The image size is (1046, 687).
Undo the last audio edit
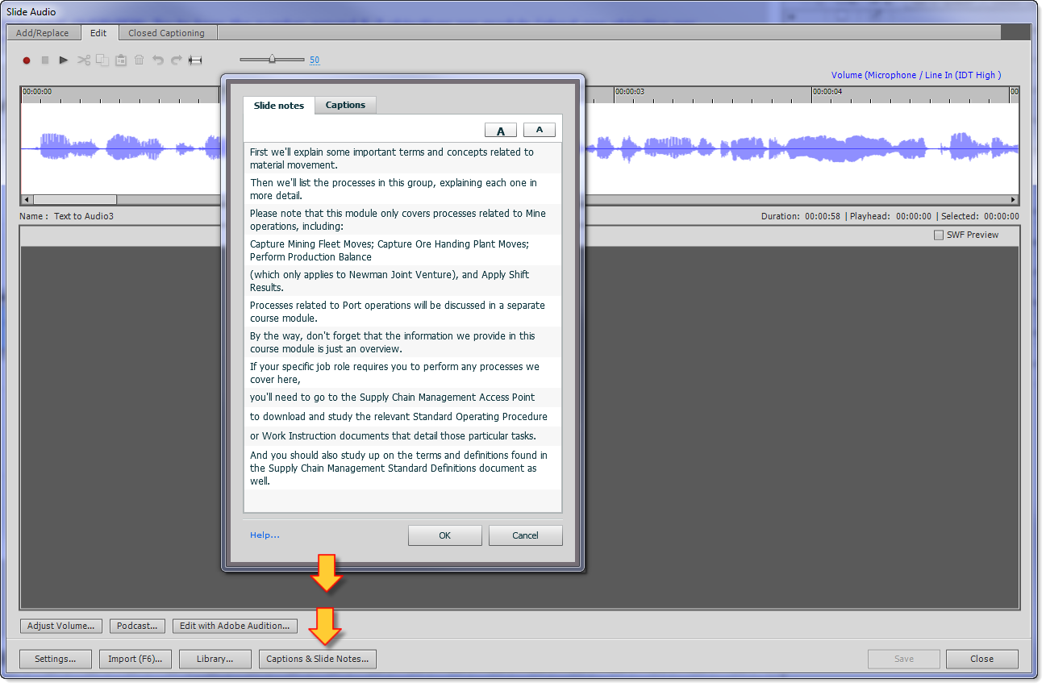click(x=157, y=60)
